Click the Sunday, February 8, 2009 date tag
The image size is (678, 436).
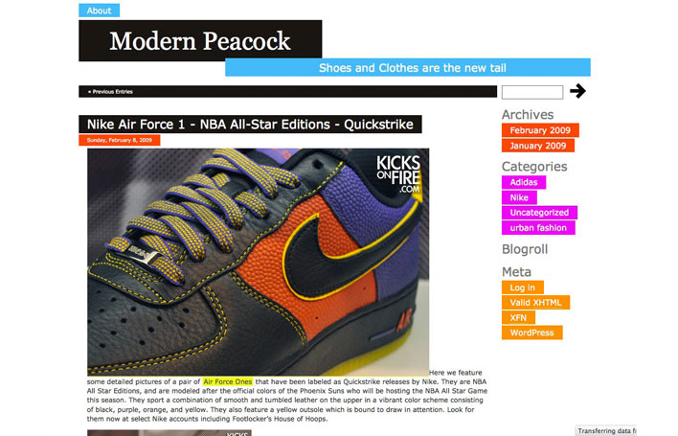120,140
